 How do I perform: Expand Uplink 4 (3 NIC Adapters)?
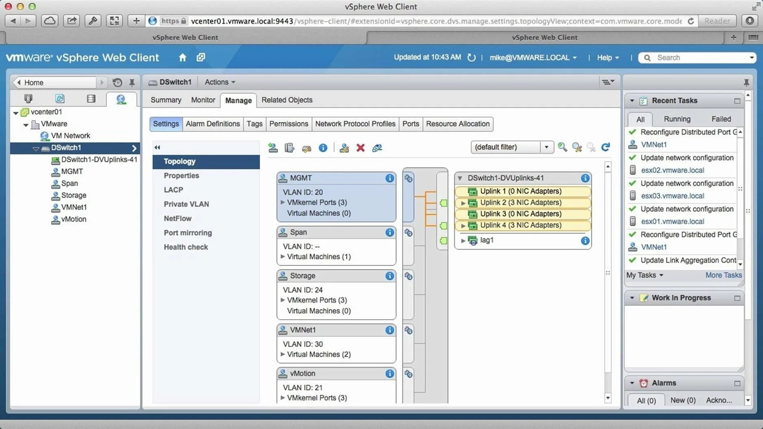(x=463, y=226)
